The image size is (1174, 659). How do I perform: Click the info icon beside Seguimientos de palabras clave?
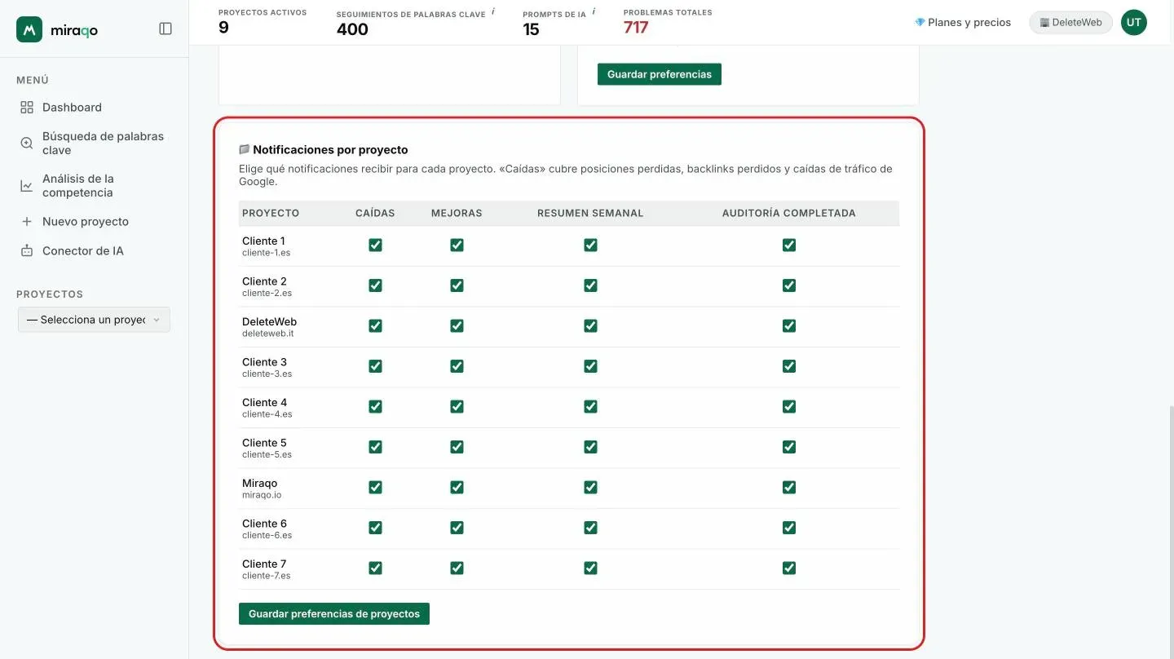(493, 11)
